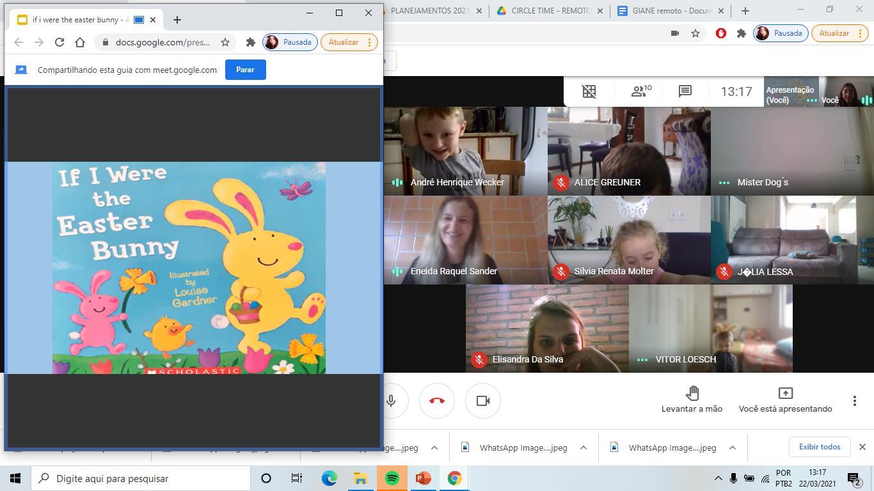Open Pausada profile in front window
This screenshot has height=491, width=874.
[290, 42]
